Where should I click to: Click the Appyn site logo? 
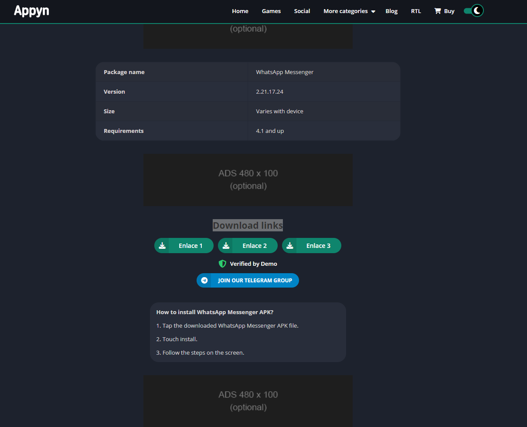click(31, 11)
